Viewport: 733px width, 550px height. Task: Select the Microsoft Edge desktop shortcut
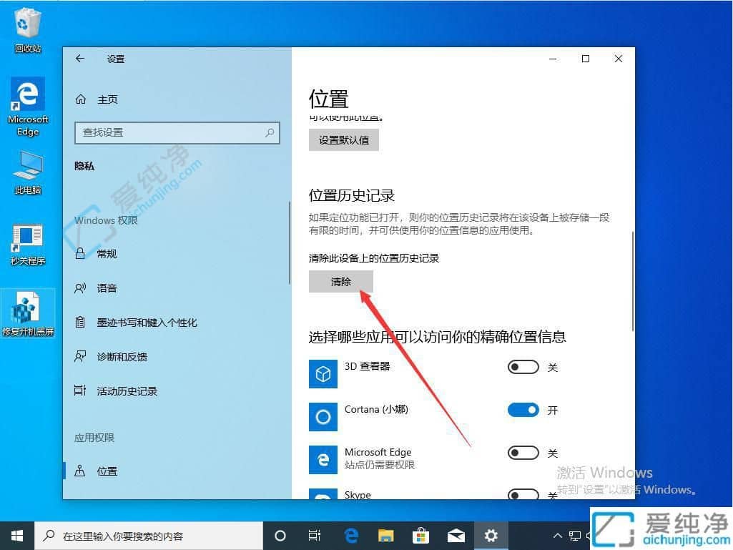(28, 107)
